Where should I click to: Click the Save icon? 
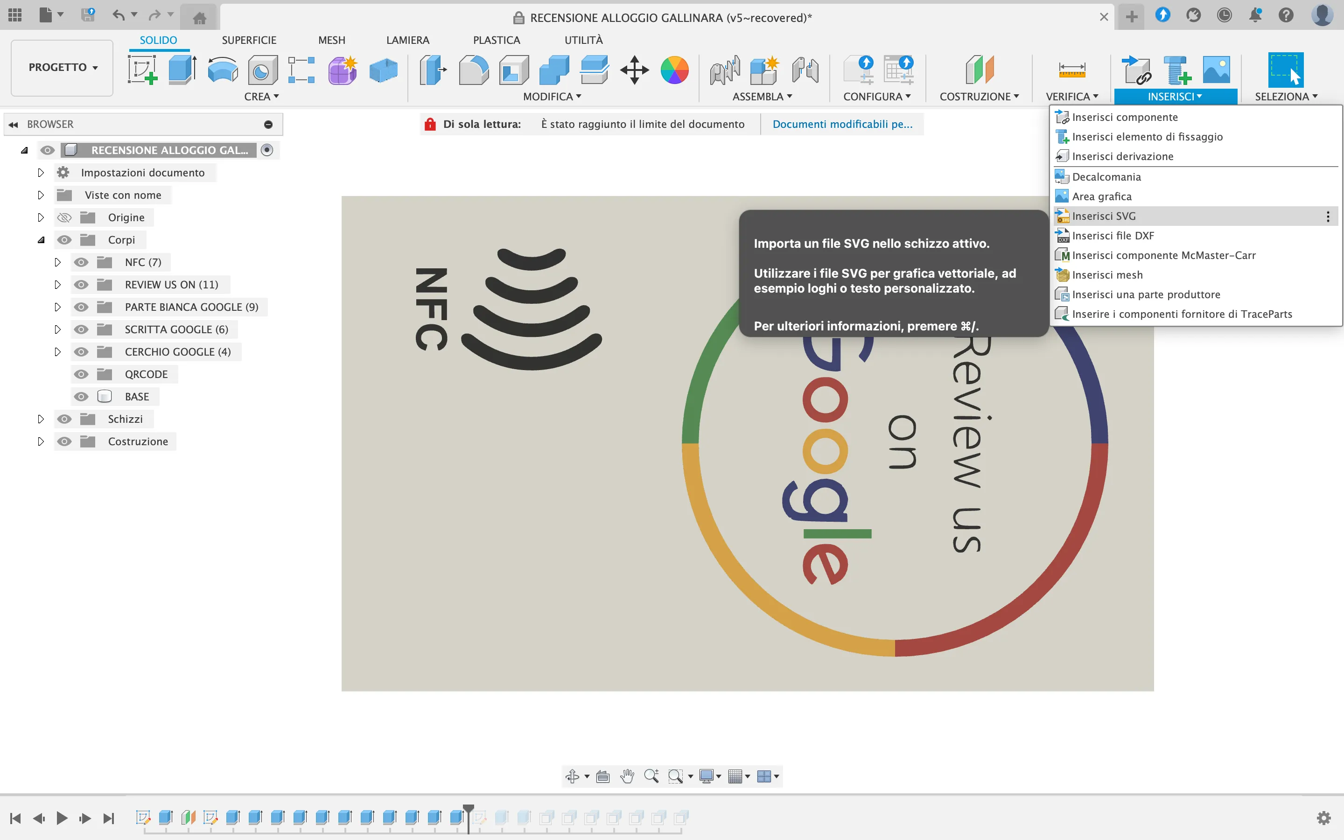coord(87,15)
